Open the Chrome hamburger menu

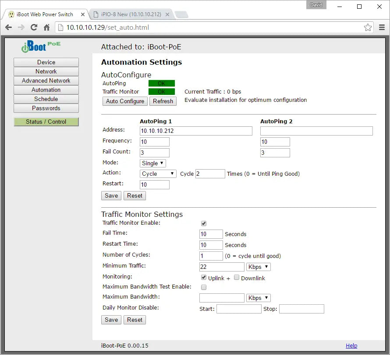(382, 27)
